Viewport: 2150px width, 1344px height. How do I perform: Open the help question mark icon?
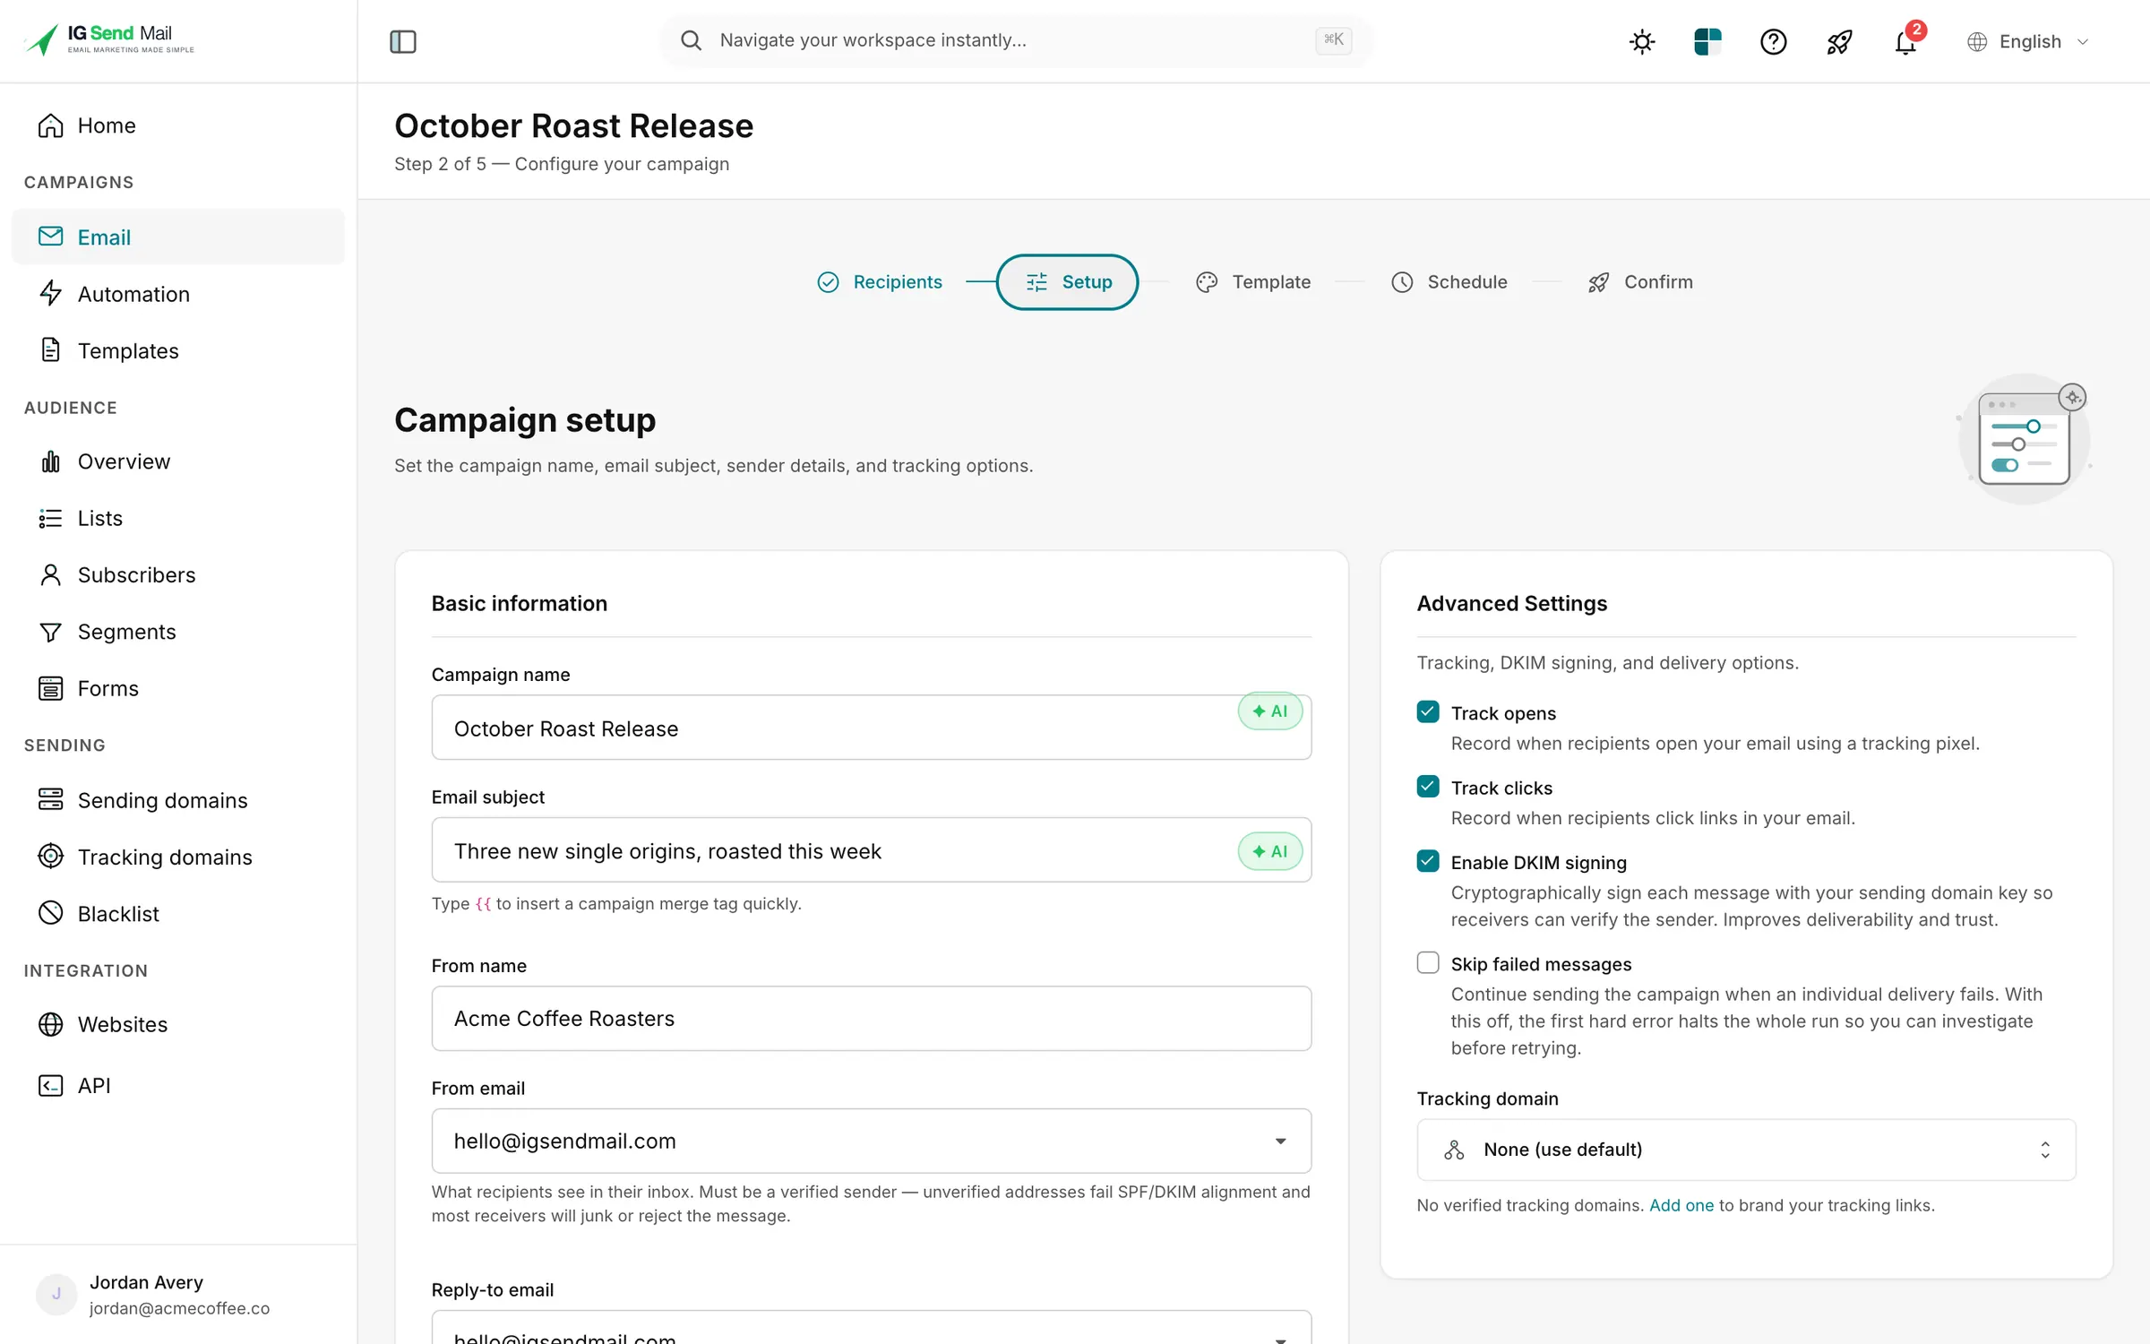coord(1773,41)
